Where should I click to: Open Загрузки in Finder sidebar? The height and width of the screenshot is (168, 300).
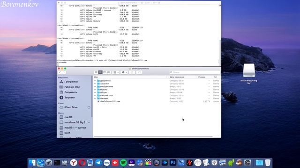point(67,98)
